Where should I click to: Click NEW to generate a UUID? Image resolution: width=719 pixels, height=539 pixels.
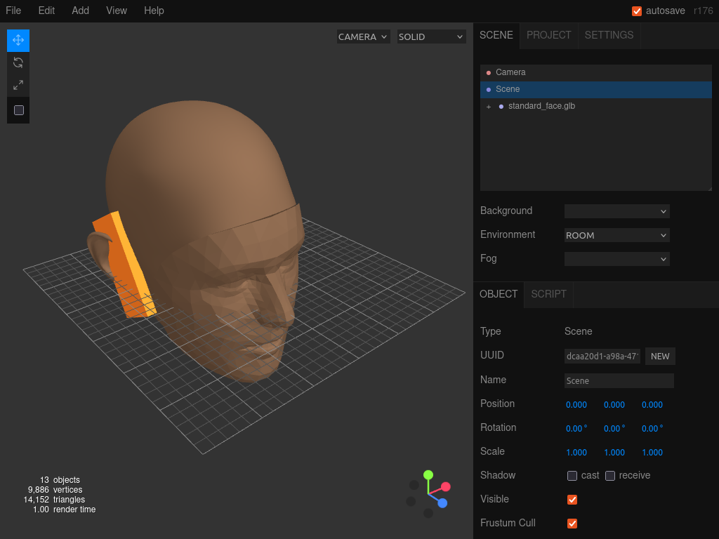pos(660,356)
